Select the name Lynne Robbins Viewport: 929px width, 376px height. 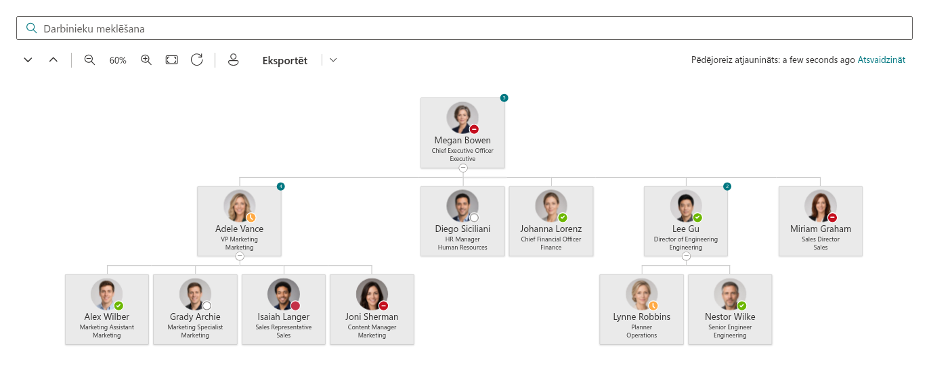click(642, 316)
